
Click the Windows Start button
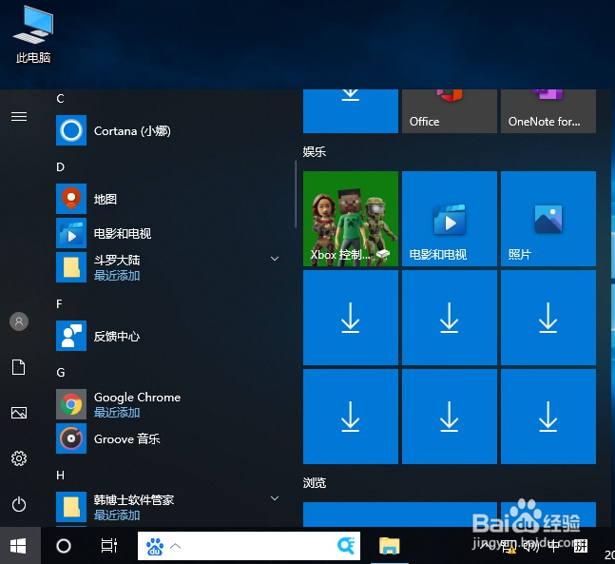[x=18, y=546]
